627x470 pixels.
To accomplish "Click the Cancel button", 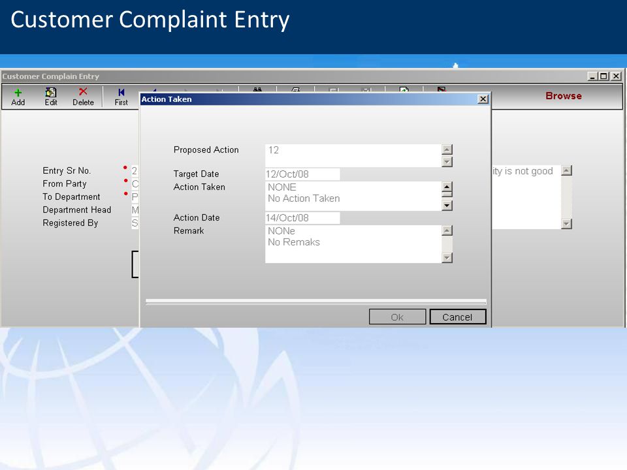I will point(457,317).
